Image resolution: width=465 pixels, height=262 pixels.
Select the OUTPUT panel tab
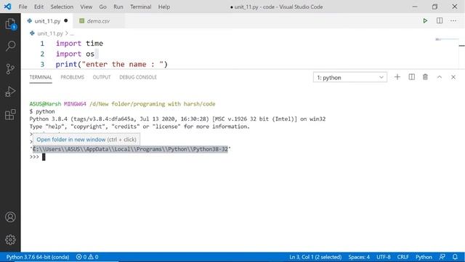102,77
